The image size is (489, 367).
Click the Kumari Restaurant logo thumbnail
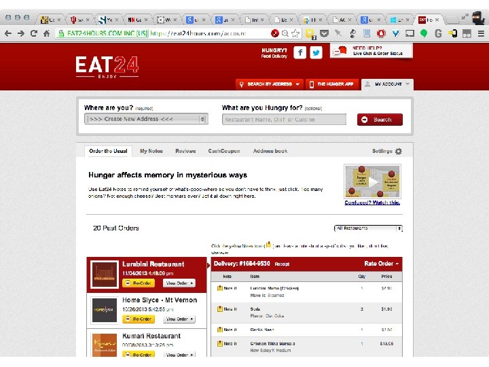(105, 345)
